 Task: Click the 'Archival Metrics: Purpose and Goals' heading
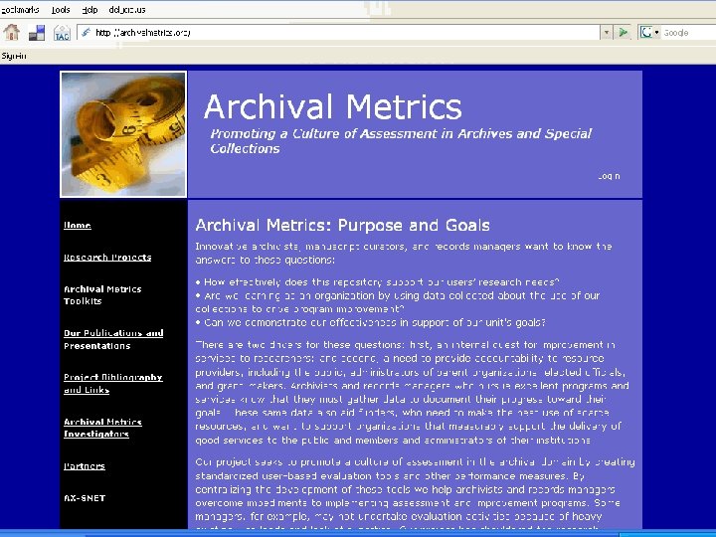pos(342,225)
